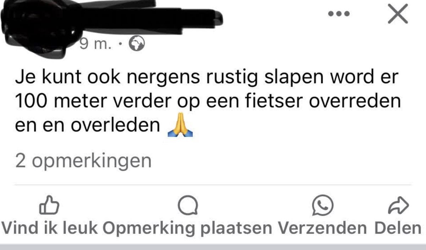Click the 'en en overleden' text
Screen dimensions: 426x250
[x=88, y=126]
